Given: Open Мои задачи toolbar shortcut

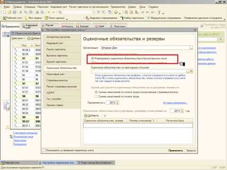Looking at the screenshot, I should point(33,18).
